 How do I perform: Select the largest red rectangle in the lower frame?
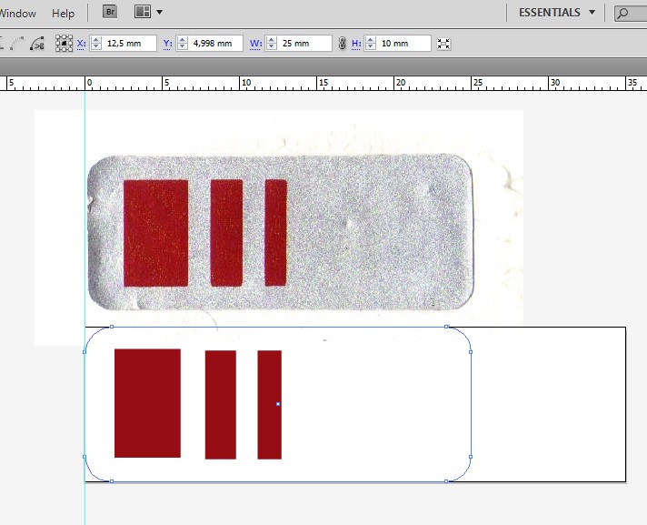tap(147, 403)
